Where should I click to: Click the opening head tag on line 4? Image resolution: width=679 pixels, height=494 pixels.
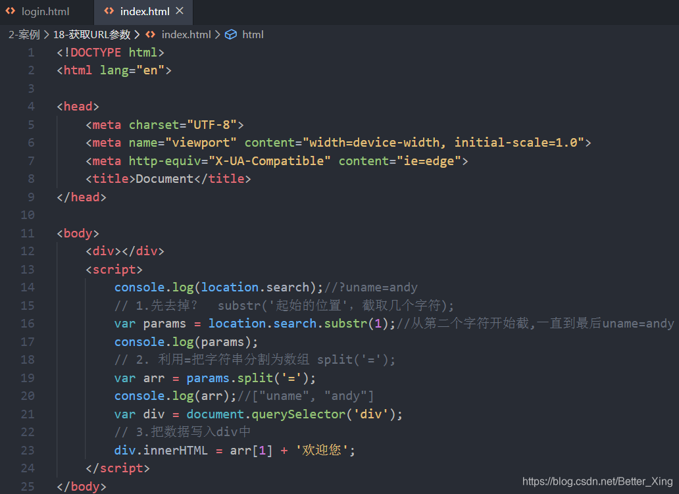point(78,107)
